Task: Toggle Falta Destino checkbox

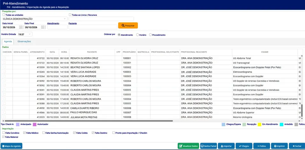Action: point(93,133)
